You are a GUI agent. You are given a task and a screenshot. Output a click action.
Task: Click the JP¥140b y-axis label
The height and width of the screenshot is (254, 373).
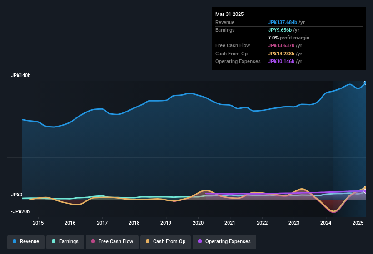click(21, 75)
